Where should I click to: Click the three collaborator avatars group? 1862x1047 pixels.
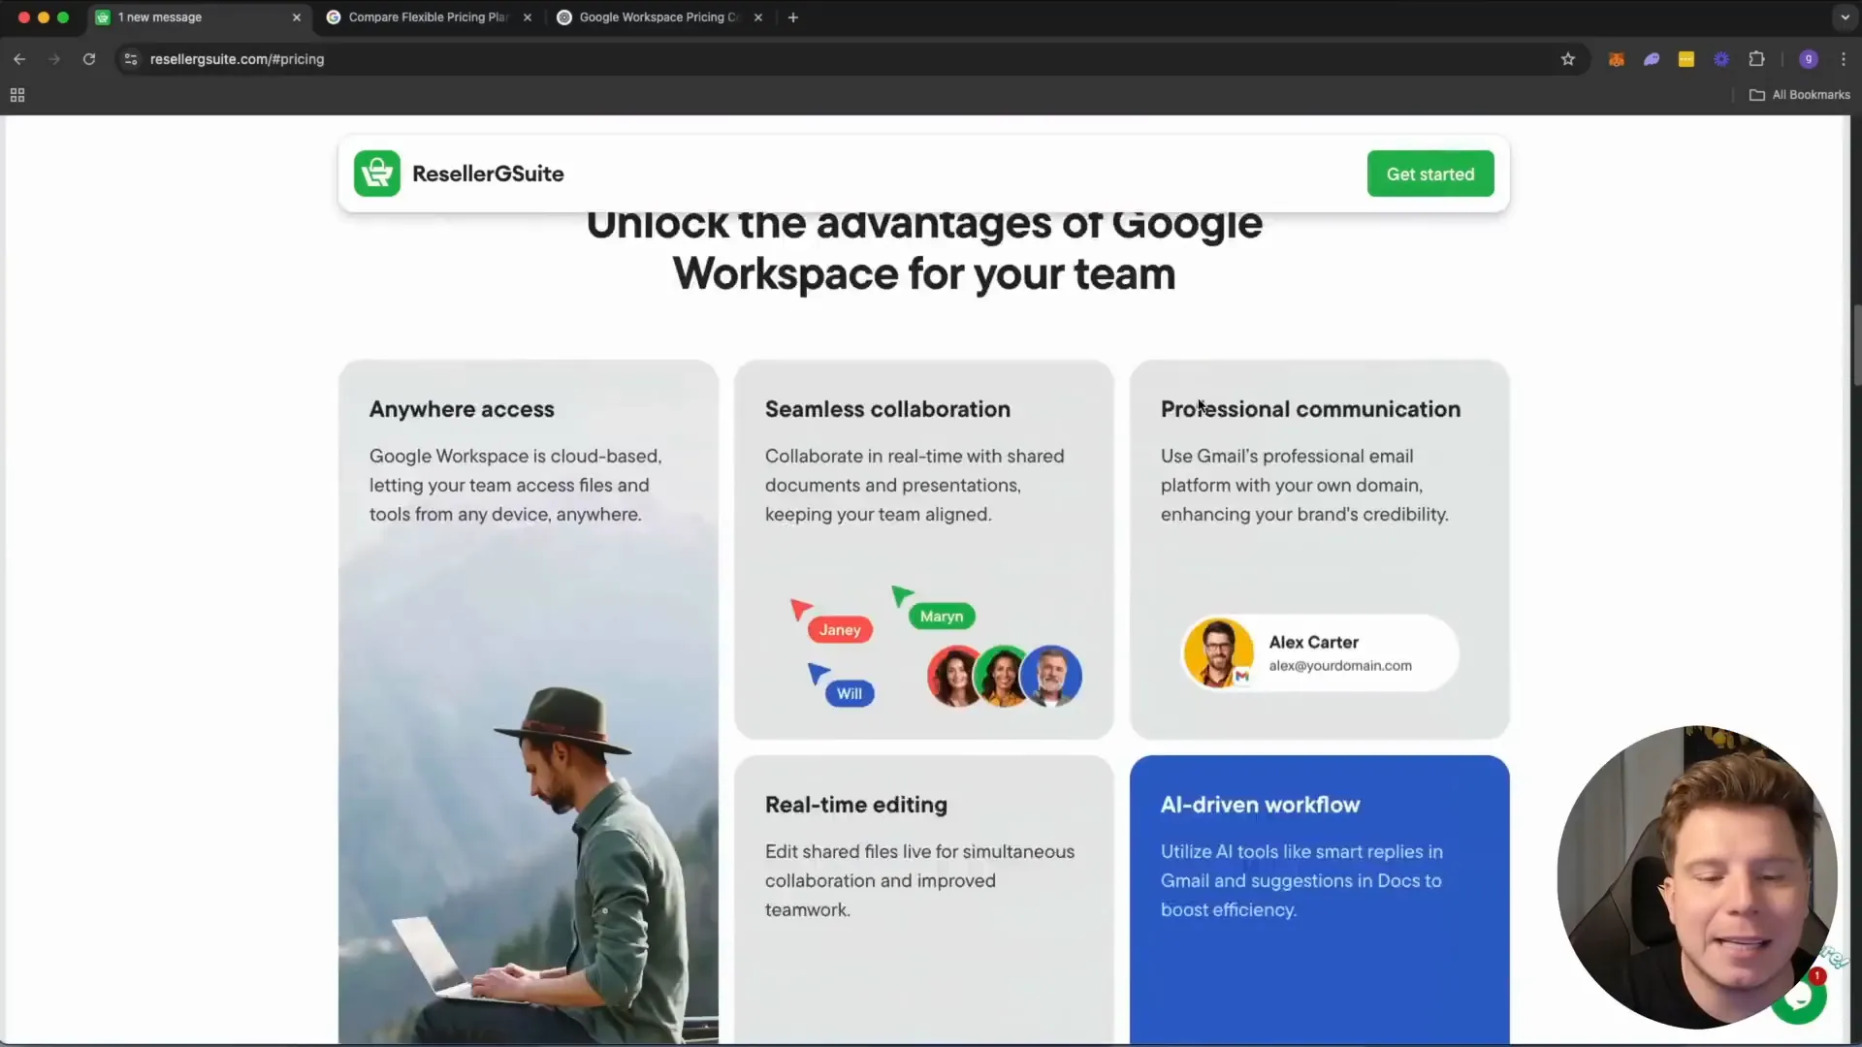coord(1005,676)
